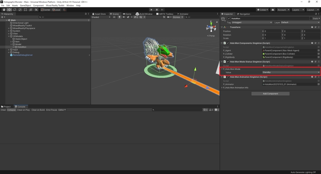
Task: Toggle Clear on Play in Console
Action: (x=24, y=110)
